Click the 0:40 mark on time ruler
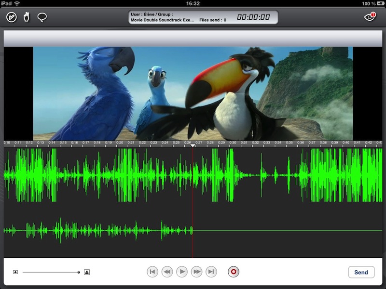The image size is (386, 289). [x=345, y=143]
